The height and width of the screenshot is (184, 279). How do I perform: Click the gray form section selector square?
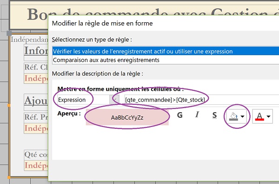(x=9, y=33)
